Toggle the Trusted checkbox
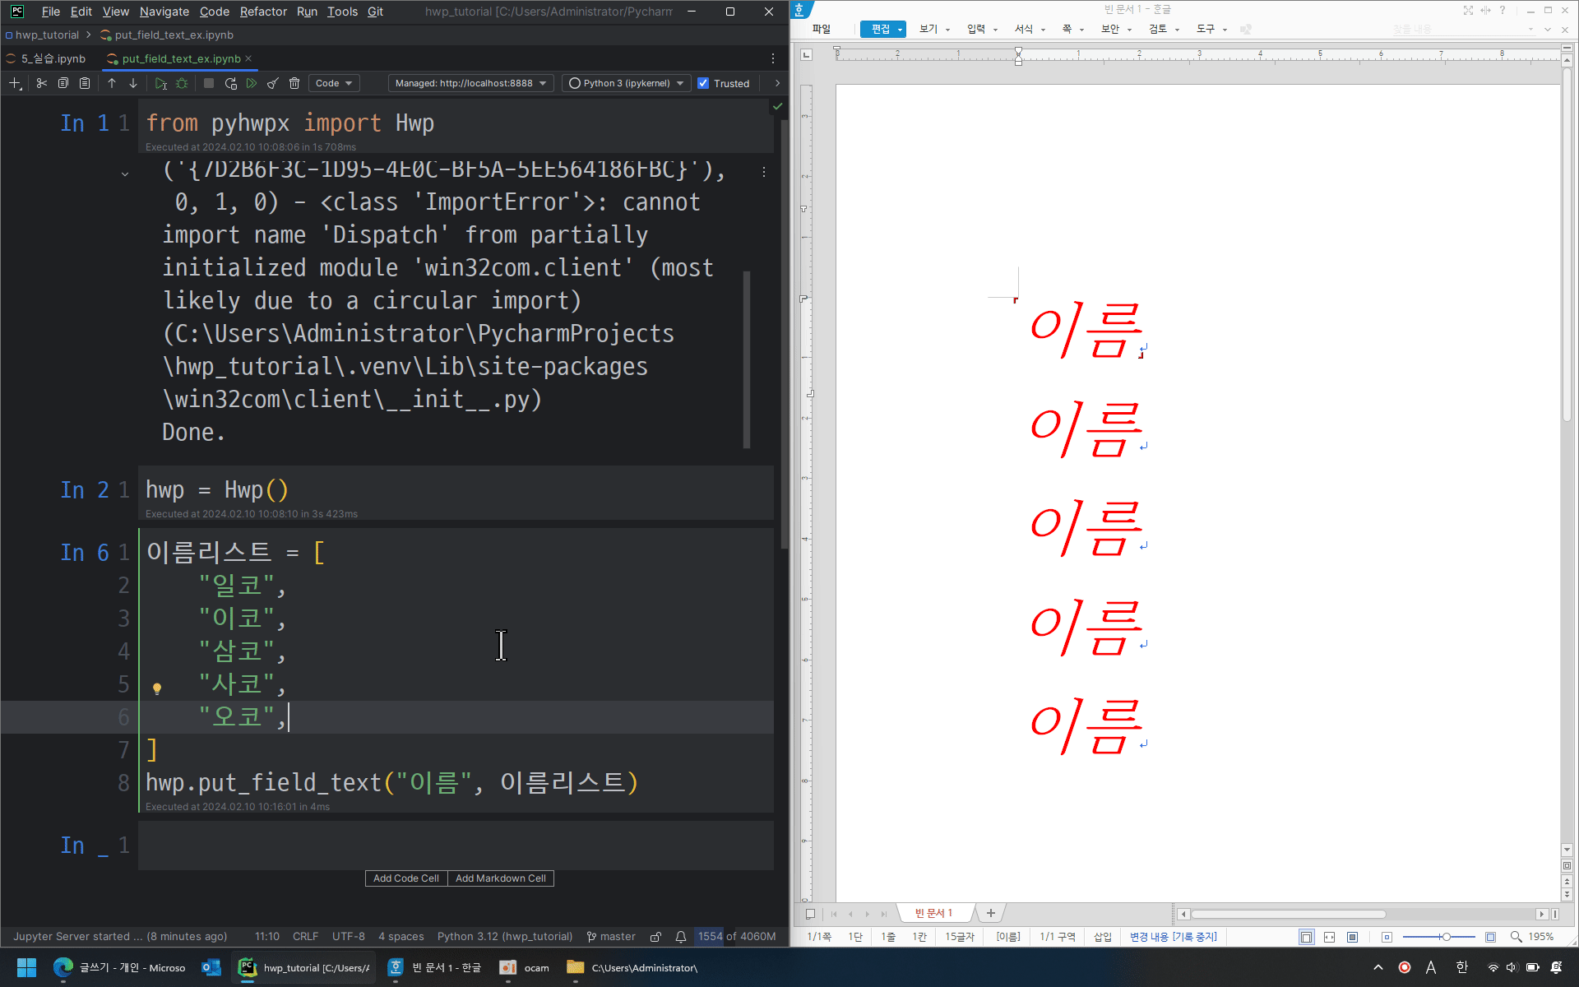This screenshot has width=1579, height=987. (703, 83)
